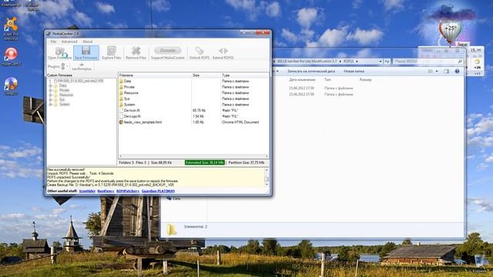Select the DevIcon.fil file
The width and height of the screenshot is (493, 277).
132,111
